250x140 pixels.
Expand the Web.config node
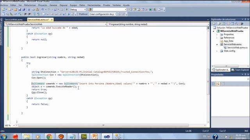(217, 51)
